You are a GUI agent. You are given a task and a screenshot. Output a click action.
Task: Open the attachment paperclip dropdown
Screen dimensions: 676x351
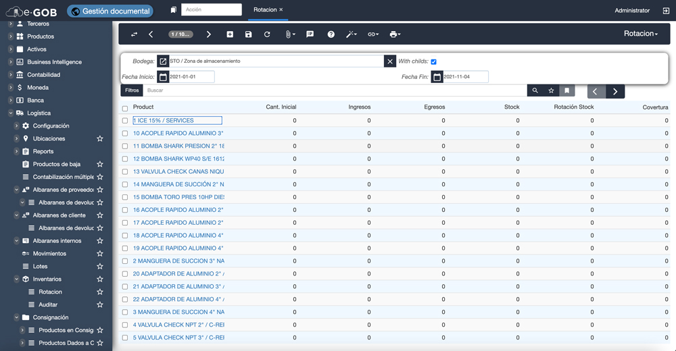tap(289, 34)
